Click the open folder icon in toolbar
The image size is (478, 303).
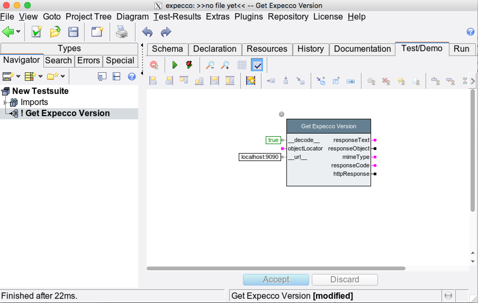coord(55,32)
